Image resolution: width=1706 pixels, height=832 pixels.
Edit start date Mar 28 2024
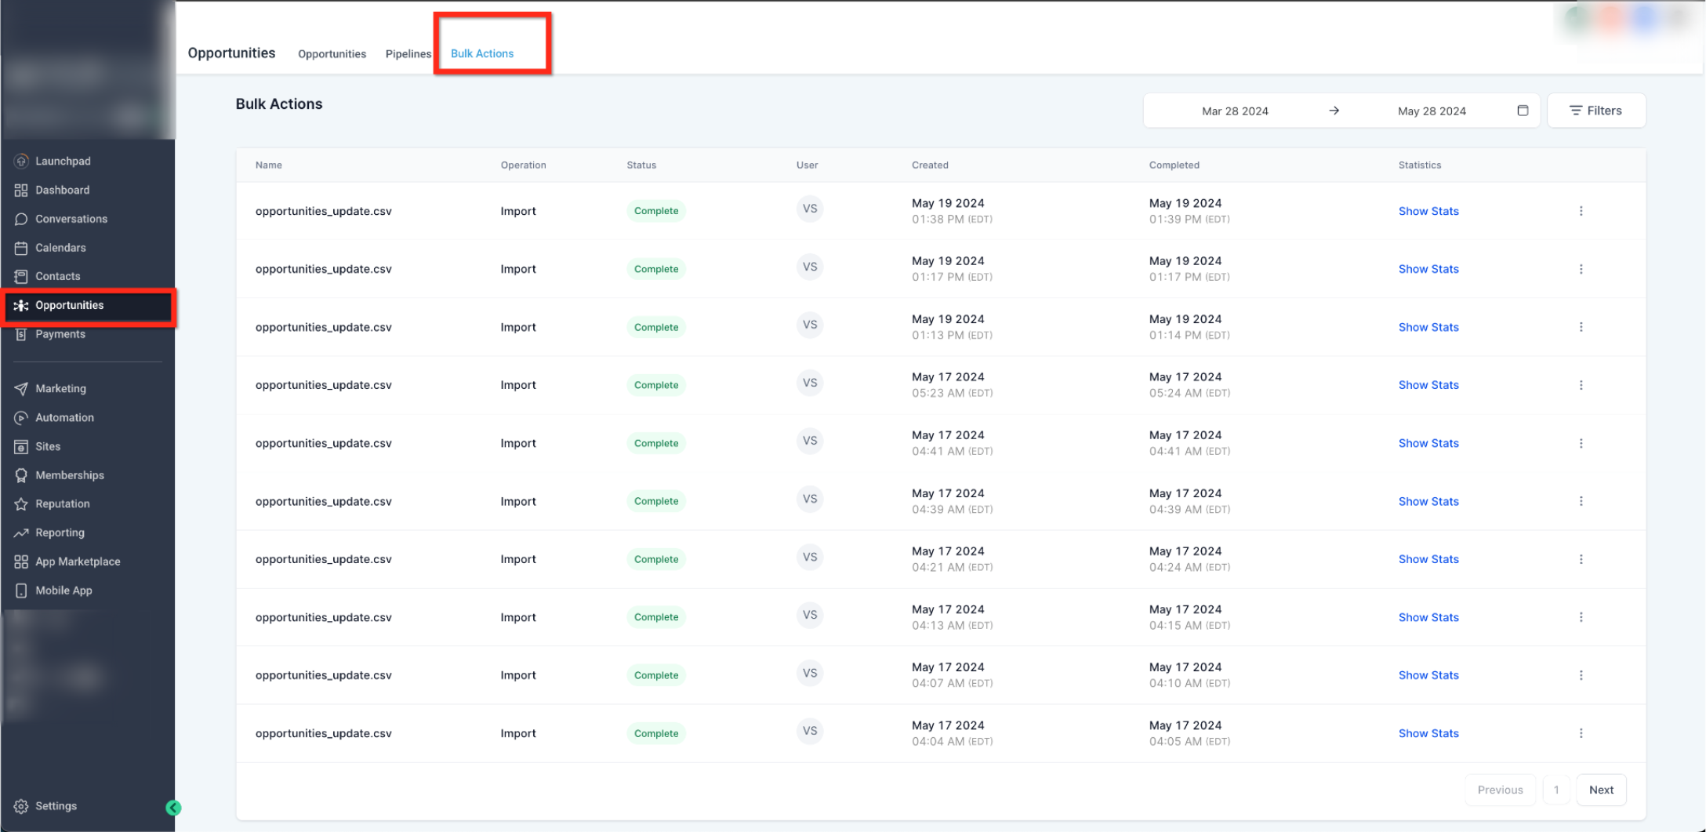click(1235, 111)
